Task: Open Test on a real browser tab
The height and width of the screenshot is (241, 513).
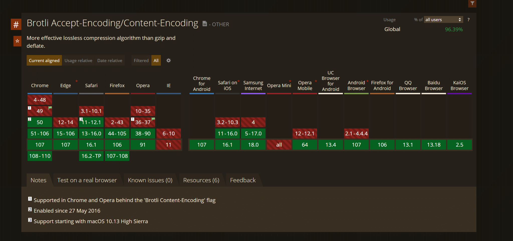Action: (x=87, y=180)
